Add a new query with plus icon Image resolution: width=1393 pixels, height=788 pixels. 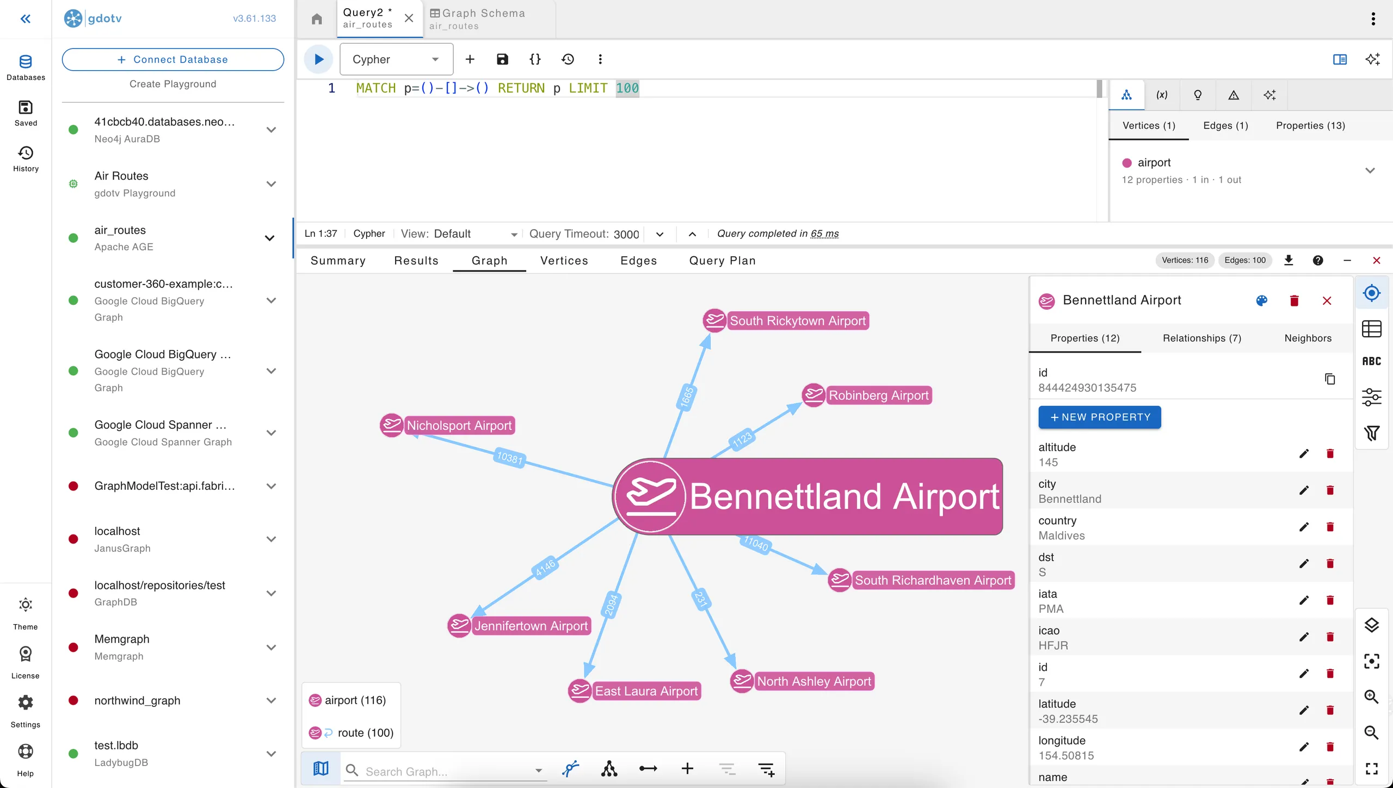pyautogui.click(x=470, y=59)
